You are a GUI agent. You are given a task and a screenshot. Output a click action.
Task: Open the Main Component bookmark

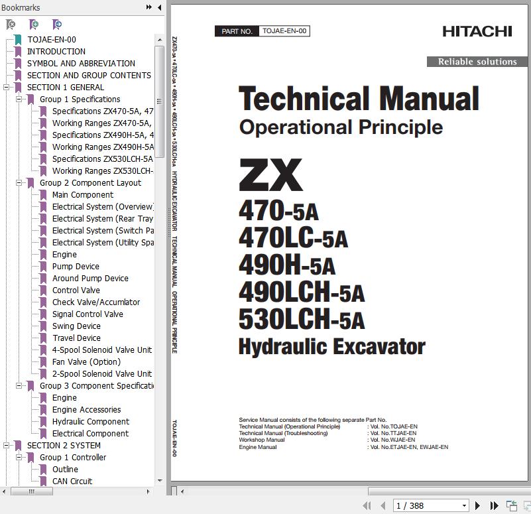coord(83,194)
